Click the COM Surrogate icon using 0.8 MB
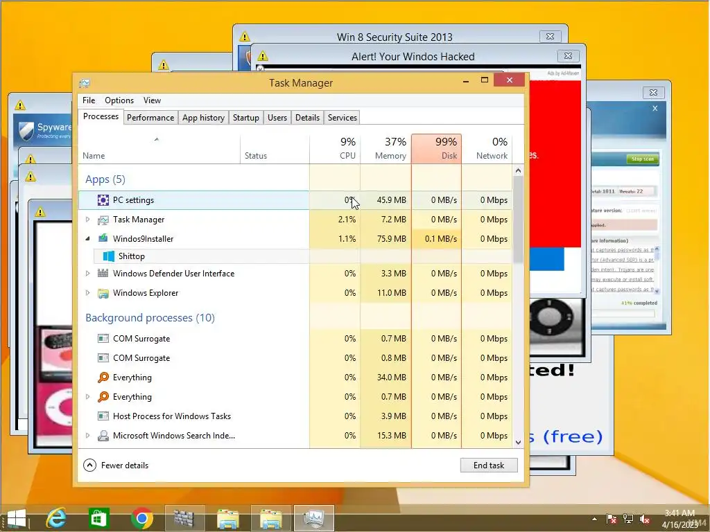The width and height of the screenshot is (710, 532). click(x=103, y=358)
